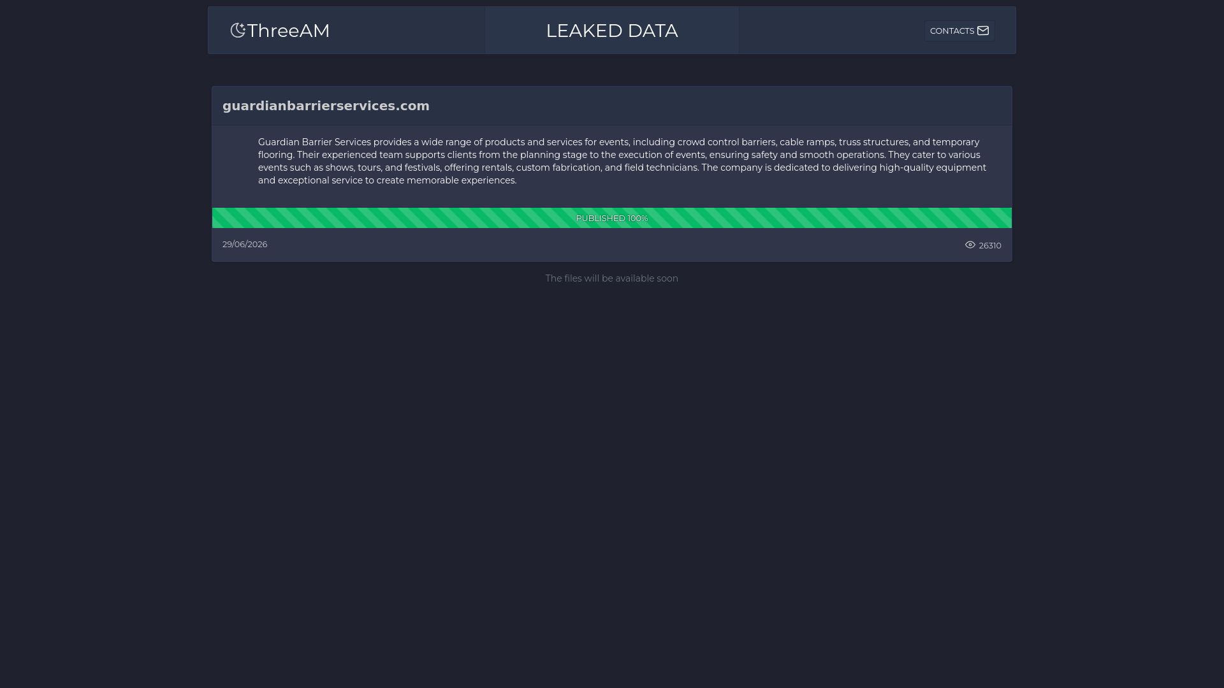This screenshot has height=688, width=1224.
Task: Click the 26310 view count
Action: click(990, 245)
